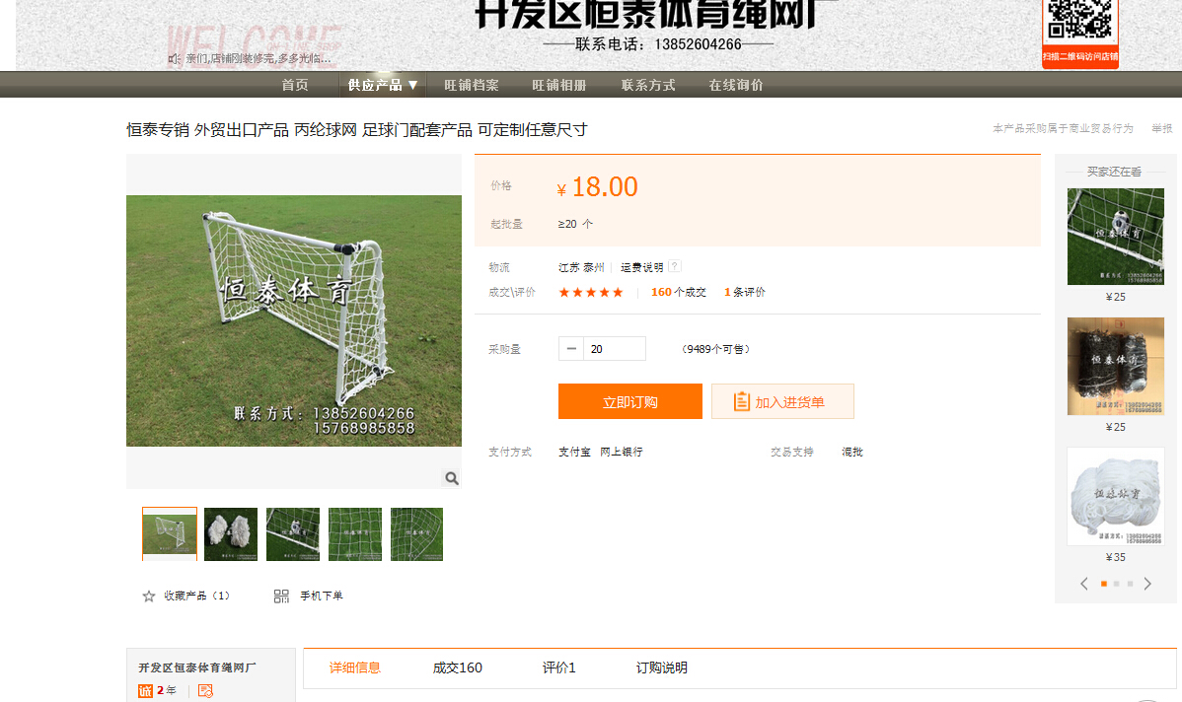Viewport: 1182px width, 702px height.
Task: Decrease purchase quantity with minus button
Action: (571, 349)
